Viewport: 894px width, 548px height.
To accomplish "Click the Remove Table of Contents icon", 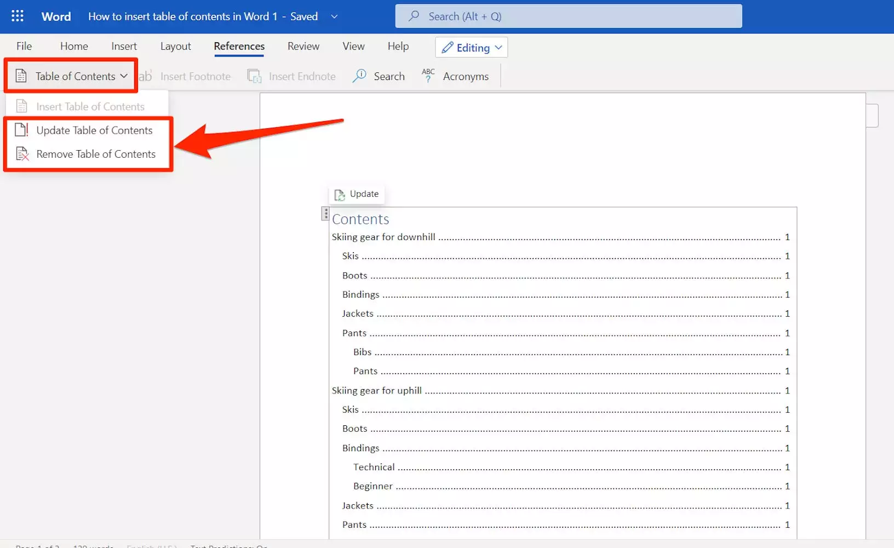I will [x=22, y=154].
